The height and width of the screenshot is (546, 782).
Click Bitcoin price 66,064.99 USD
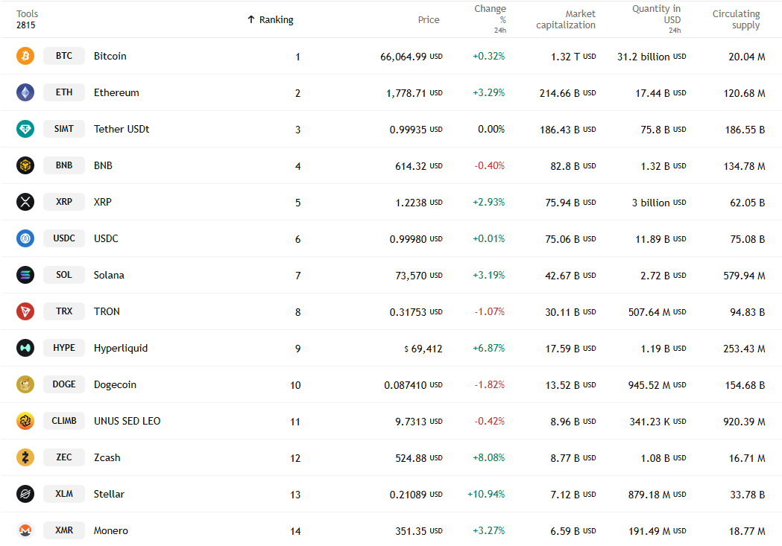coord(412,57)
